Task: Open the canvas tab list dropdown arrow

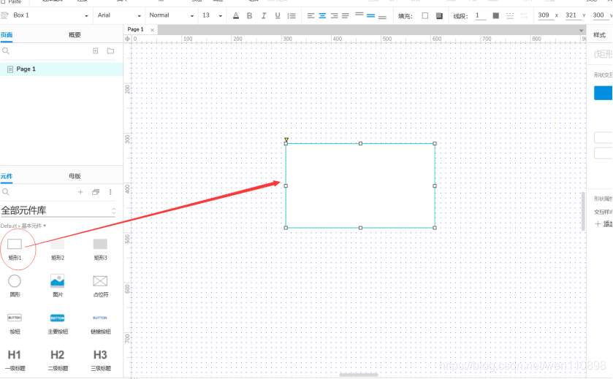Action: (x=582, y=30)
